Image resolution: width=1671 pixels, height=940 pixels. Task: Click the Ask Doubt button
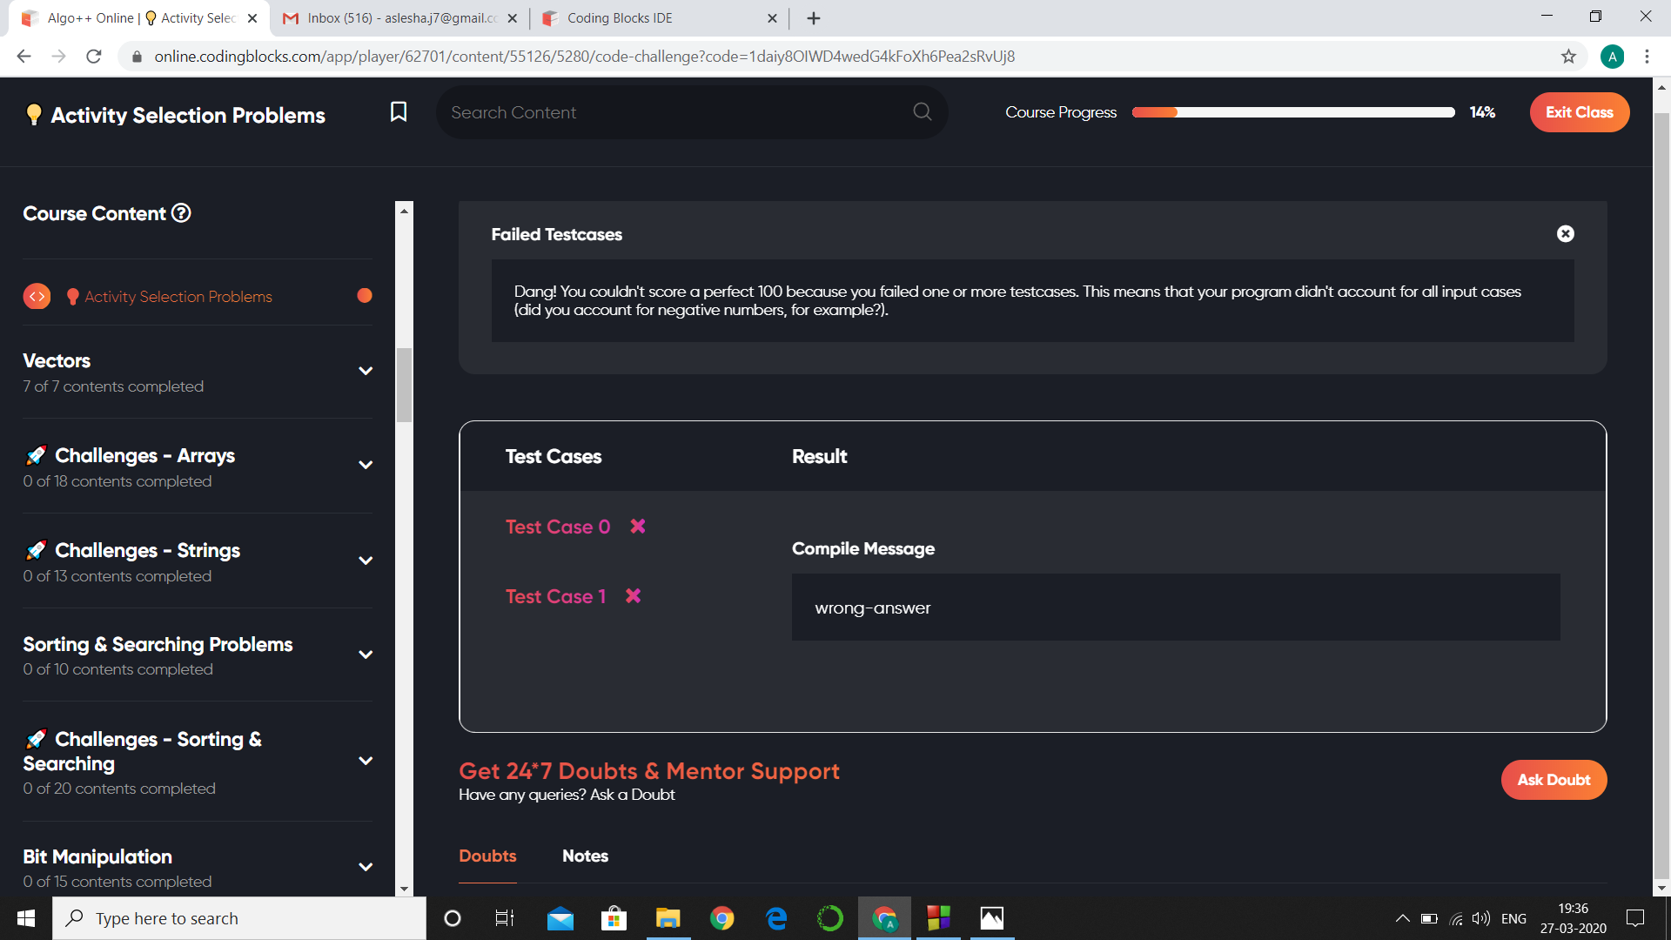tap(1554, 780)
